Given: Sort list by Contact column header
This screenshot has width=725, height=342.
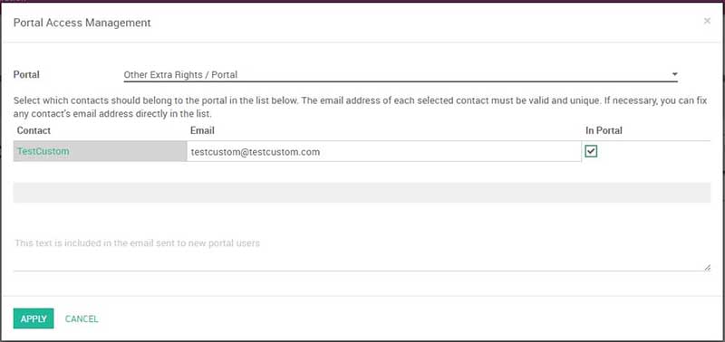Looking at the screenshot, I should [x=34, y=130].
